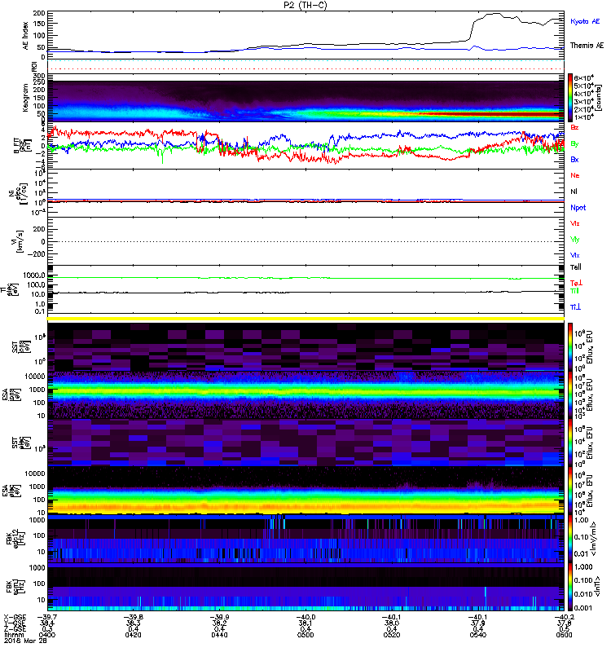Click the yellow horizontal bar above SST panel

pos(305,319)
